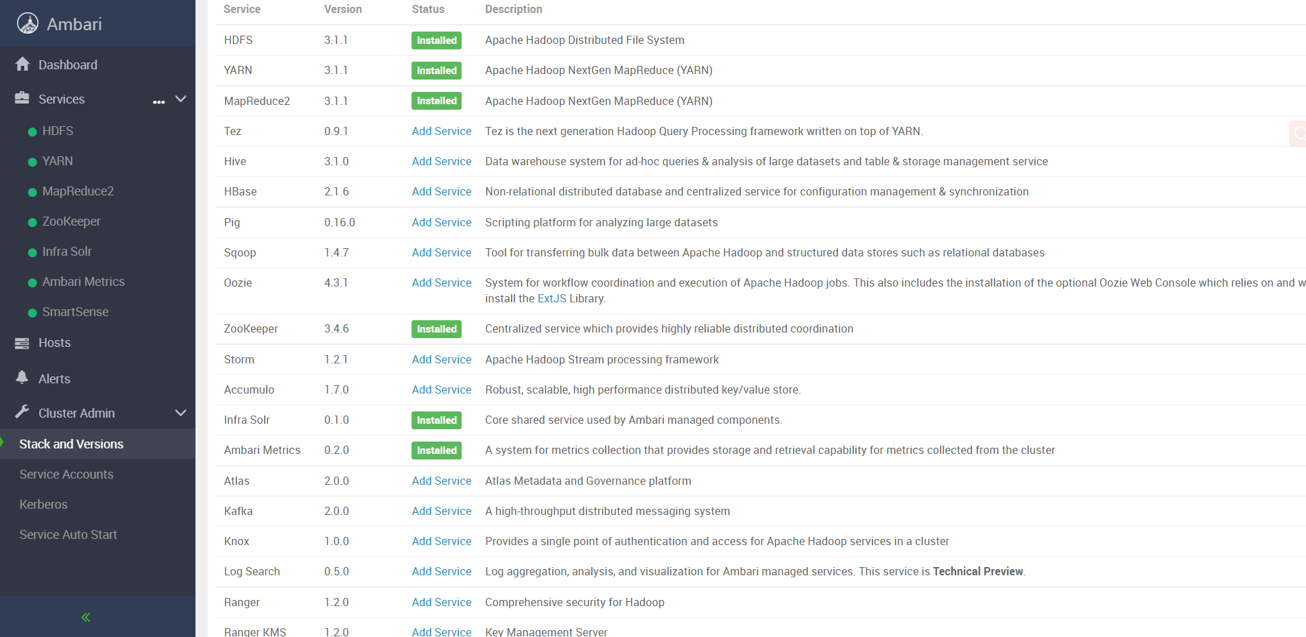Click the Ambari Metrics green status dot
Viewport: 1306px width, 637px height.
(x=32, y=283)
